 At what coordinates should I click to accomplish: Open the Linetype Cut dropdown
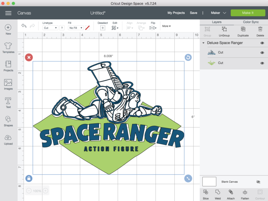(x=50, y=28)
